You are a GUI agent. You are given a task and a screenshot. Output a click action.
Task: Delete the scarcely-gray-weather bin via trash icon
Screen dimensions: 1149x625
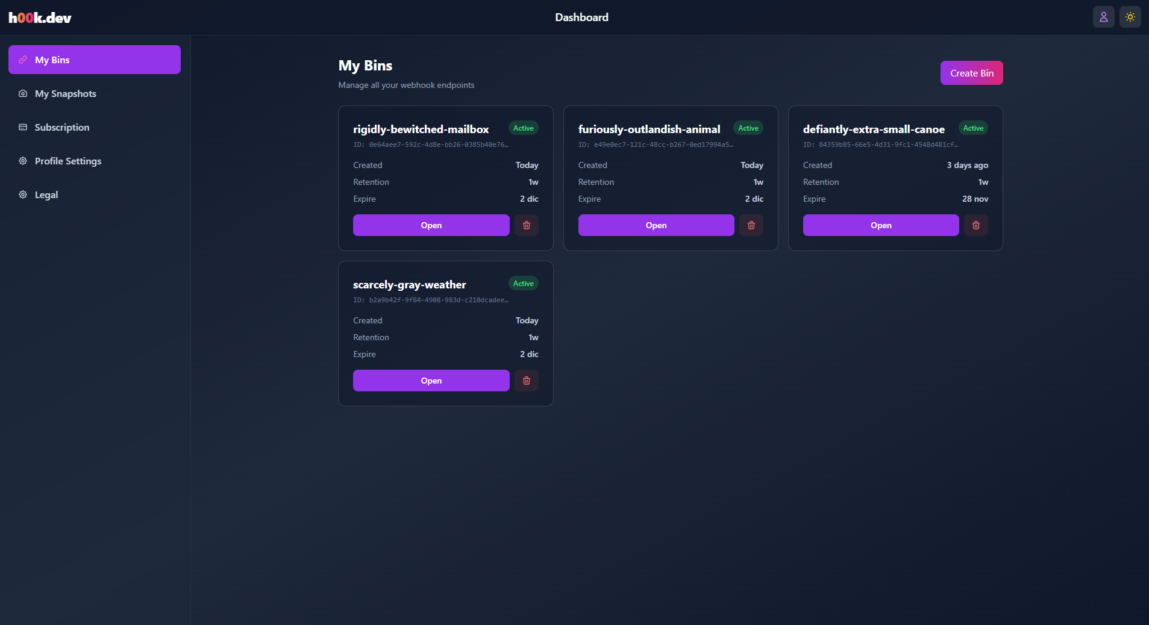click(x=527, y=381)
